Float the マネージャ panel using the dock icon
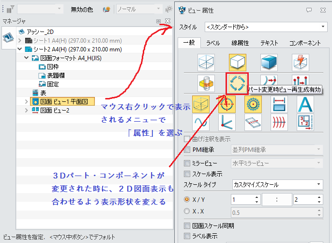Viewport: 332px width, 243px height. click(x=158, y=21)
